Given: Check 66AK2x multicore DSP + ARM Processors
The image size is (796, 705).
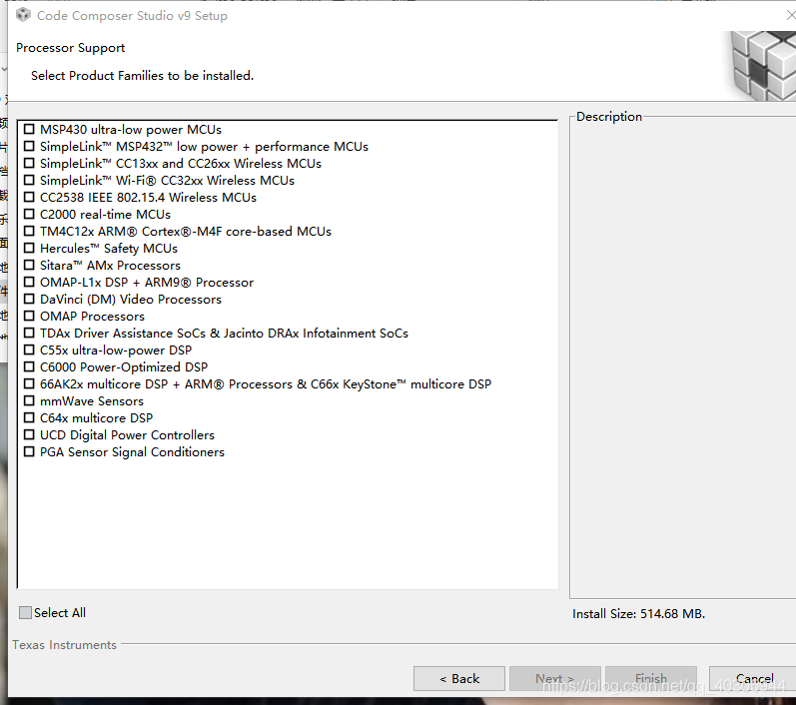Looking at the screenshot, I should (x=29, y=383).
